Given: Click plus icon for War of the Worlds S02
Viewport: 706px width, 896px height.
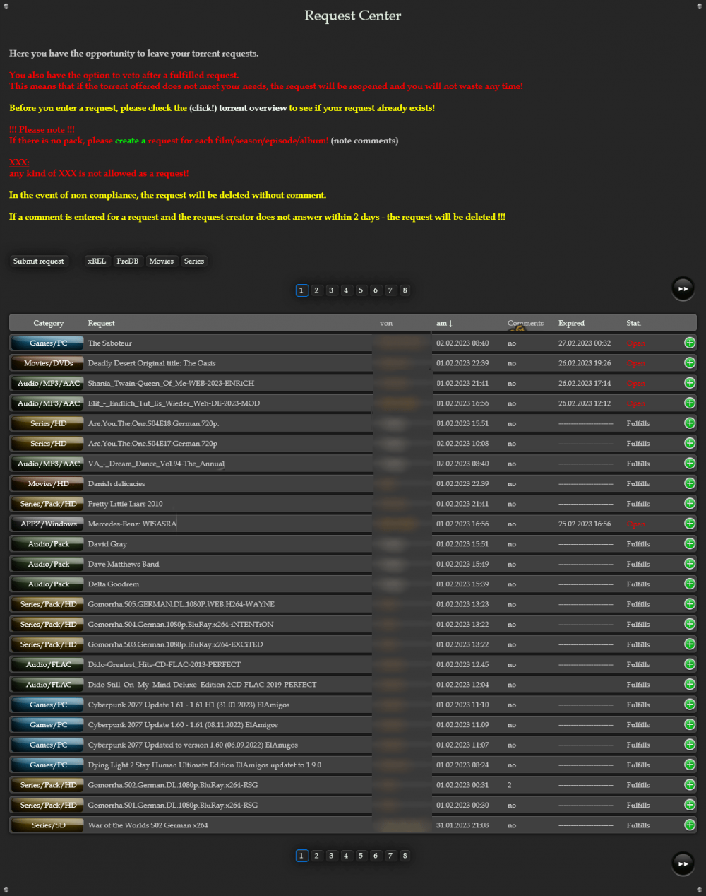Looking at the screenshot, I should tap(689, 825).
